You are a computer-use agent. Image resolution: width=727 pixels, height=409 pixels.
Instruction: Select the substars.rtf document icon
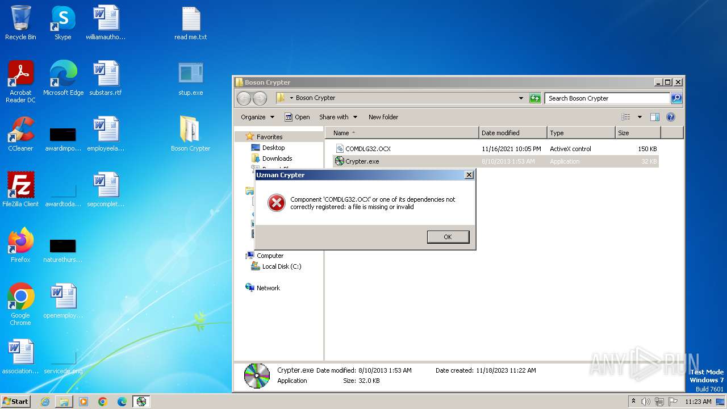tap(106, 79)
